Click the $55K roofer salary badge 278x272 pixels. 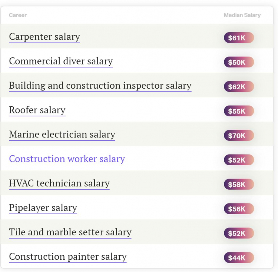point(239,111)
